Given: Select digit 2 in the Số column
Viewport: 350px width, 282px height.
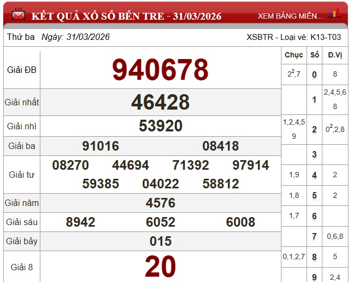Looking at the screenshot, I should tap(314, 129).
